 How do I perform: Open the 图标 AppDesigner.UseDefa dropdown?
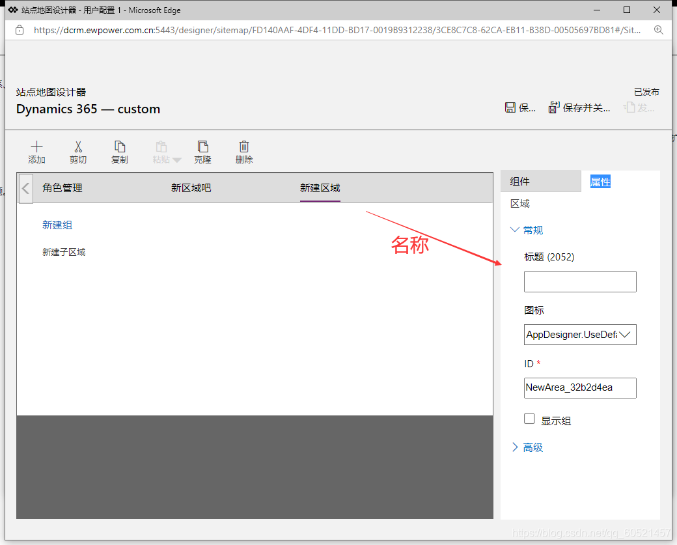coord(580,335)
